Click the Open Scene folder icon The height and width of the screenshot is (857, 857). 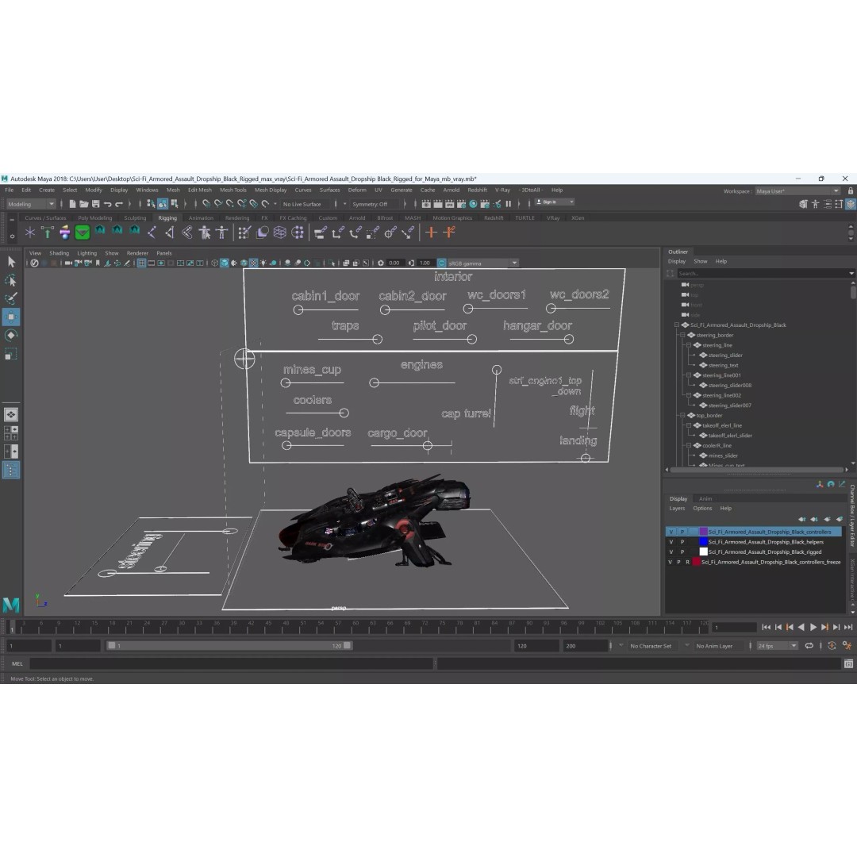coord(83,204)
